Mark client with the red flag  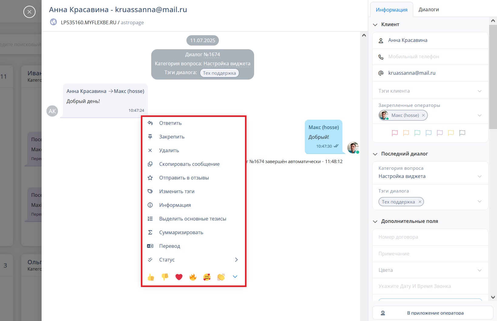pos(395,133)
